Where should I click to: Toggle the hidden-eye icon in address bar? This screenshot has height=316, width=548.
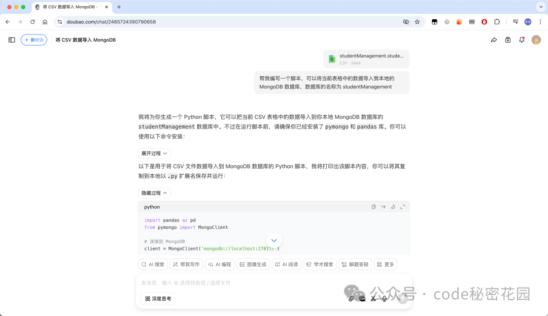click(x=405, y=22)
